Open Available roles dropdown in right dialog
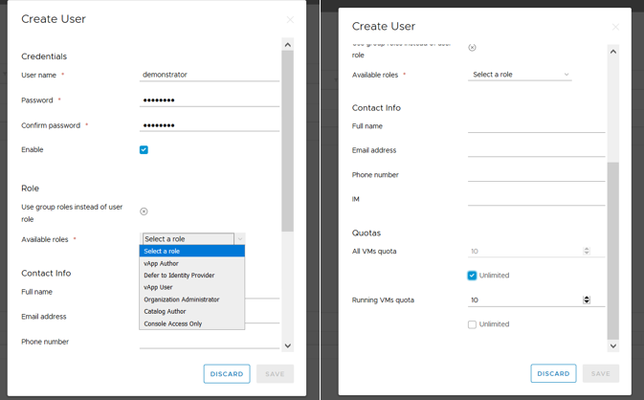The image size is (644, 400). tap(519, 75)
